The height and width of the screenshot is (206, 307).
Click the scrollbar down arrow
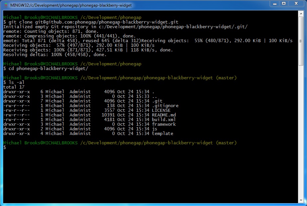coord(301,200)
